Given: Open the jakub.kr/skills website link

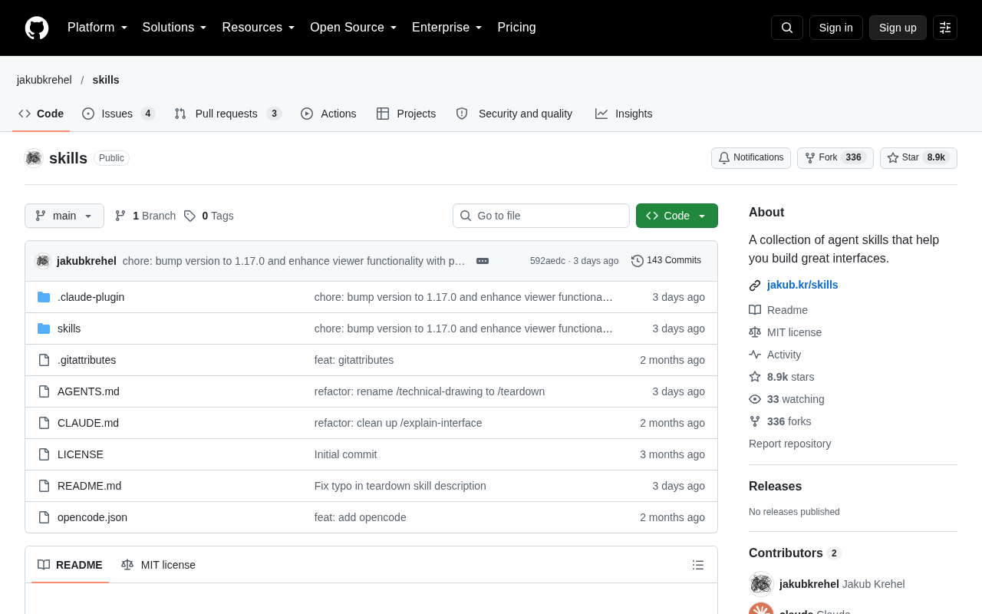Looking at the screenshot, I should (802, 285).
